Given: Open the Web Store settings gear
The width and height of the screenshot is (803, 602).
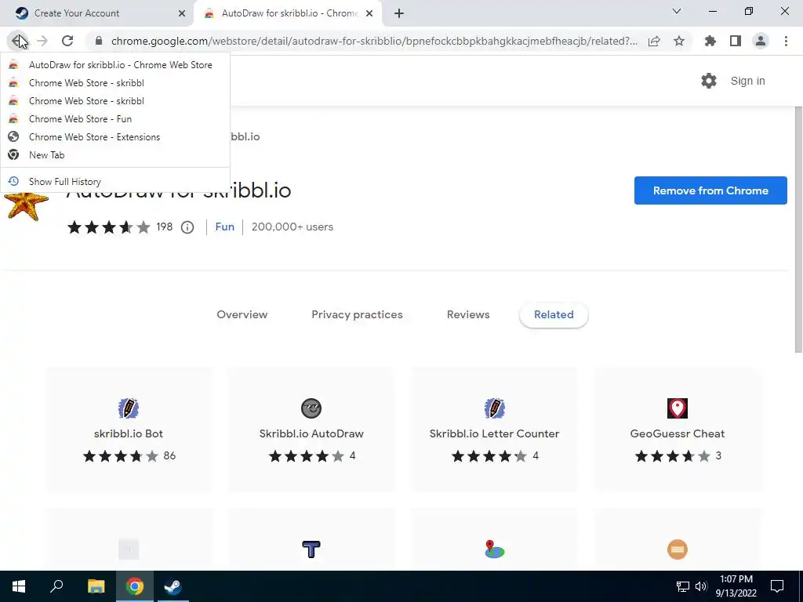Looking at the screenshot, I should [709, 81].
